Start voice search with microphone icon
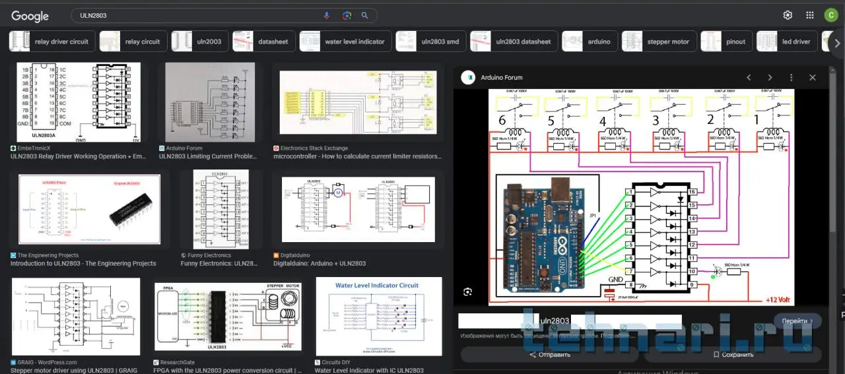 [326, 15]
